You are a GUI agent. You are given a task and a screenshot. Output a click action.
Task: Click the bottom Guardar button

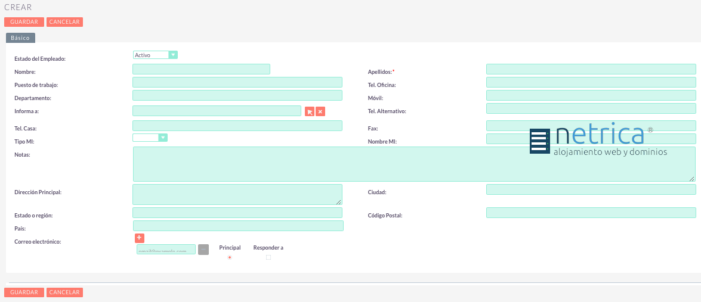(24, 292)
